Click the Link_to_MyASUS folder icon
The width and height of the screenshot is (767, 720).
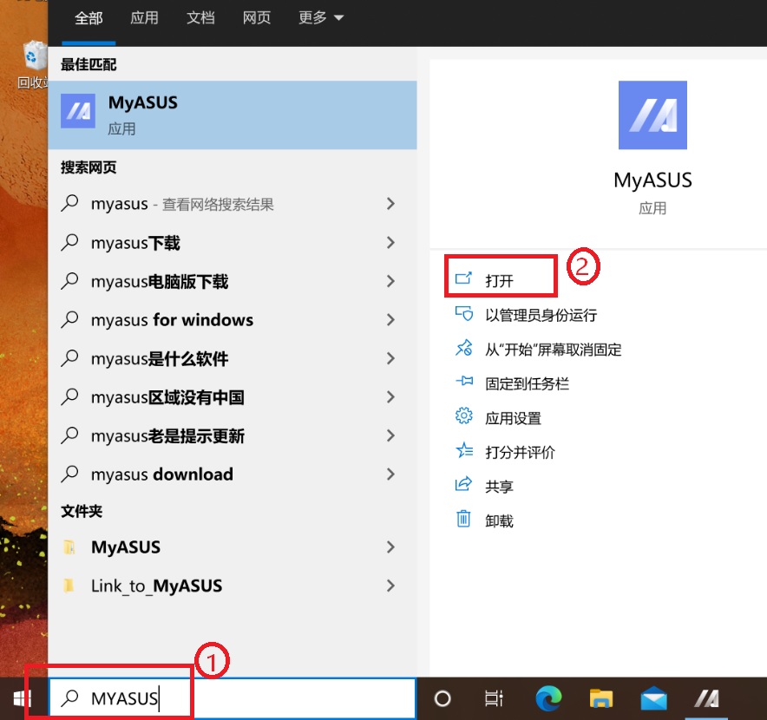click(69, 585)
